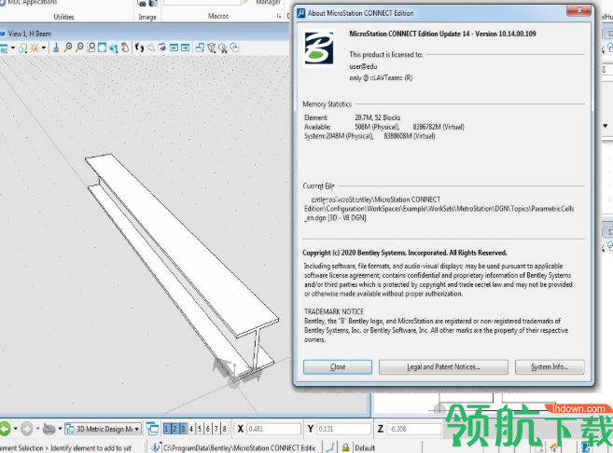Open Legal and Patent Notices

pos(443,366)
